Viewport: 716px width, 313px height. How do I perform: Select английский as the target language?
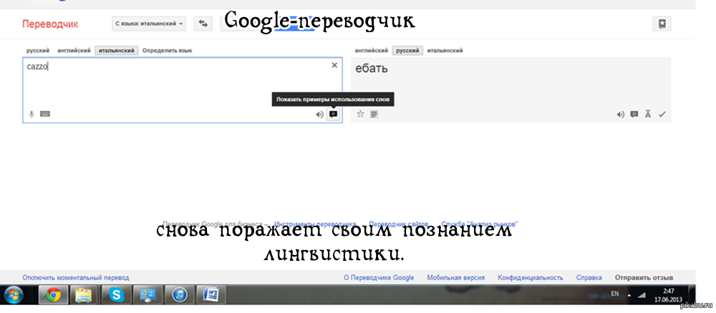(x=370, y=51)
